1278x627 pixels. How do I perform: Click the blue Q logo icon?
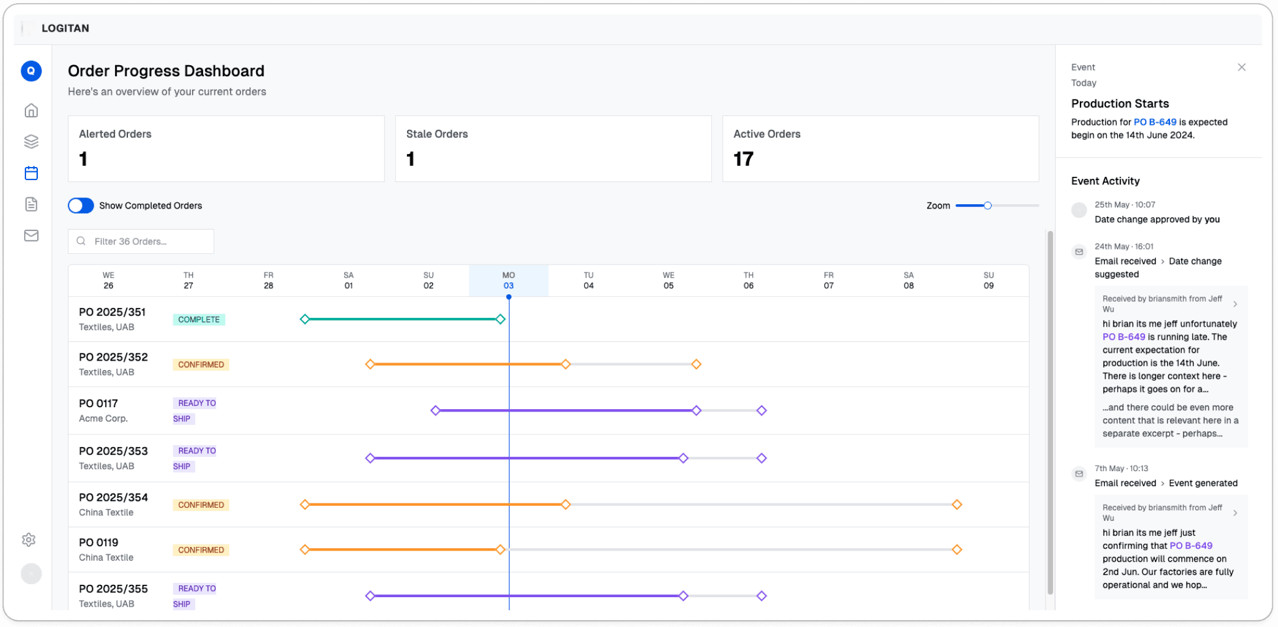click(x=31, y=71)
